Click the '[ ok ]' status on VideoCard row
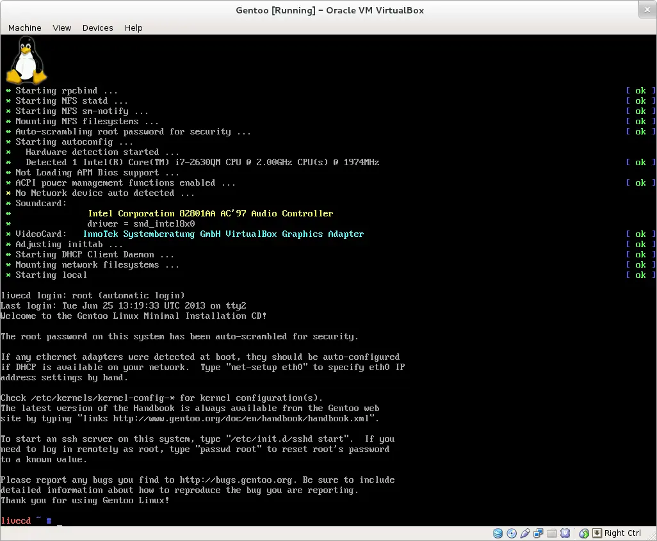 click(640, 234)
